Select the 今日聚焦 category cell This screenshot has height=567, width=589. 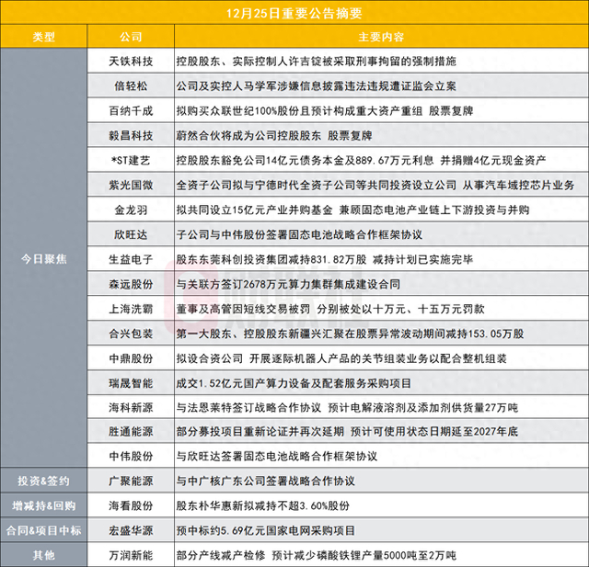[43, 259]
